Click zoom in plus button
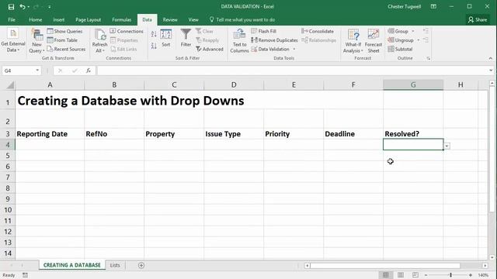This screenshot has height=279, width=497. (x=471, y=275)
